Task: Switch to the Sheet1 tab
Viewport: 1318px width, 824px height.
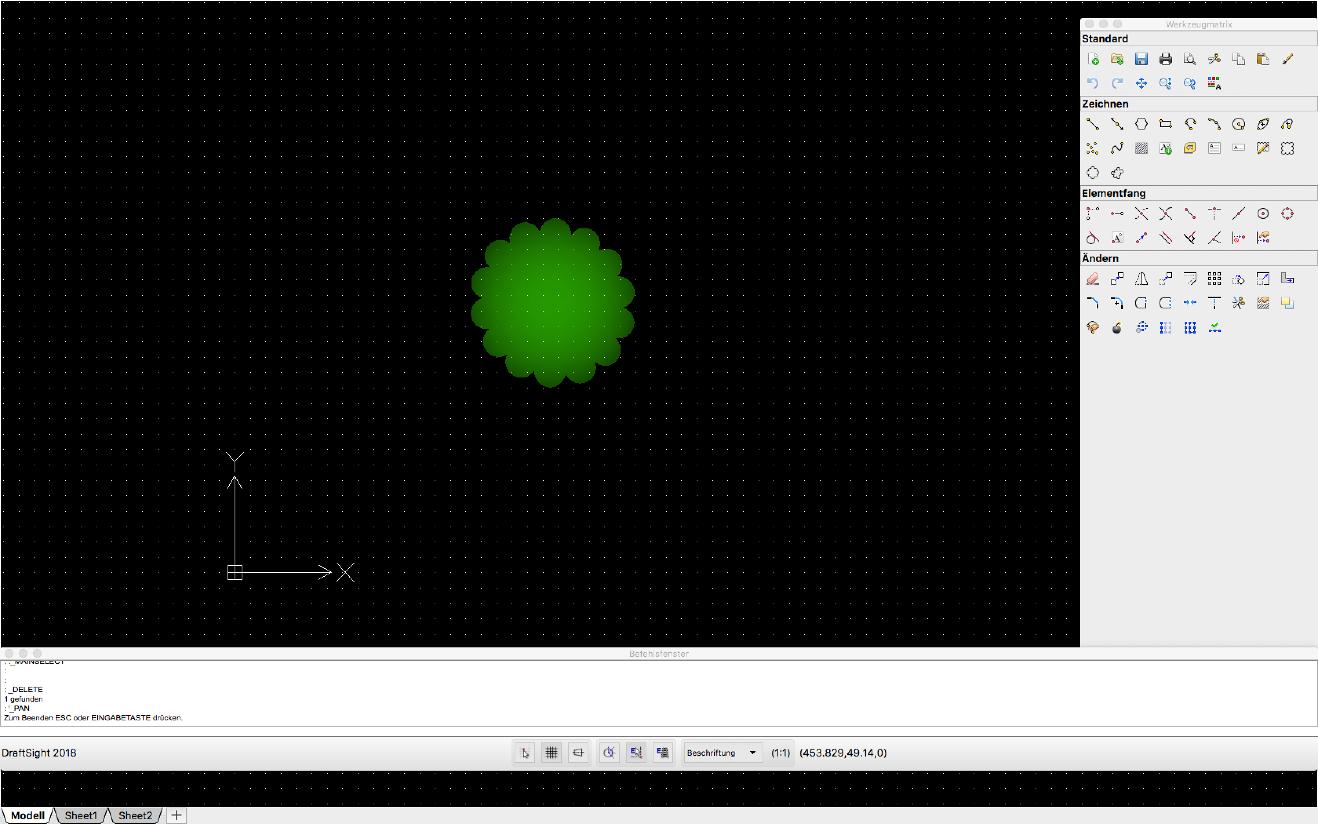Action: pyautogui.click(x=80, y=815)
